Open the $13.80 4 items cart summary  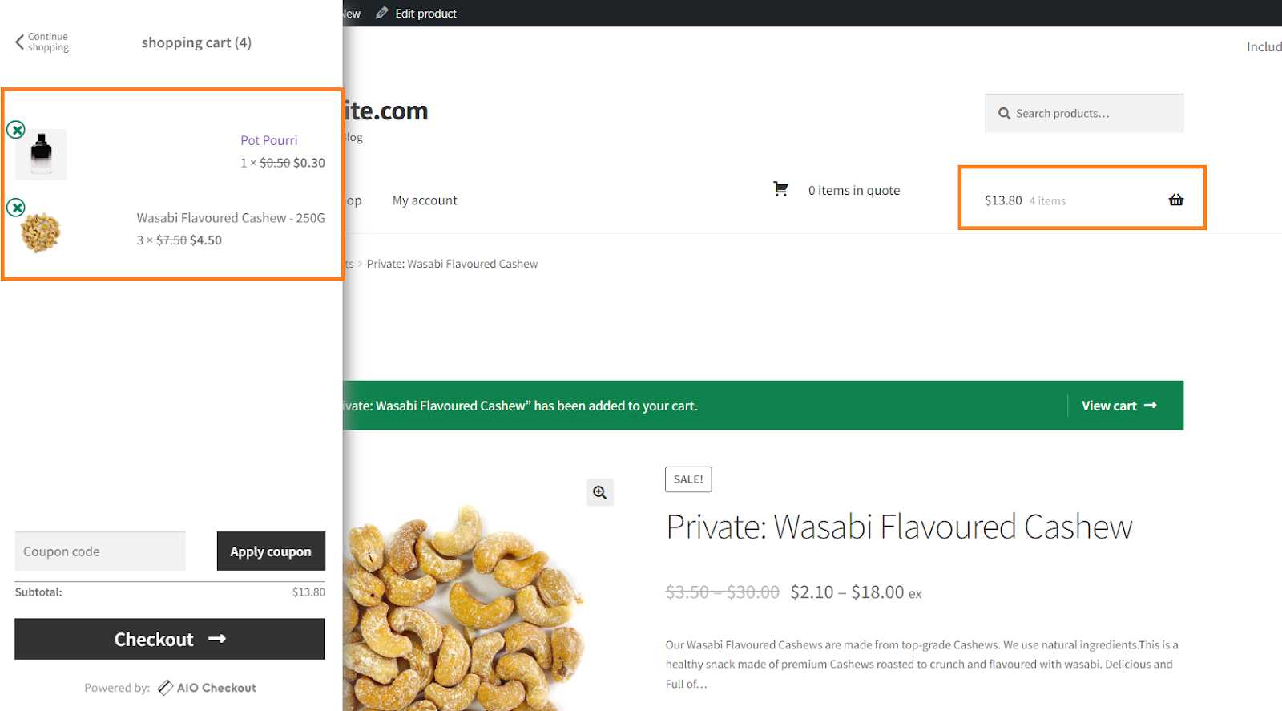pyautogui.click(x=1082, y=199)
